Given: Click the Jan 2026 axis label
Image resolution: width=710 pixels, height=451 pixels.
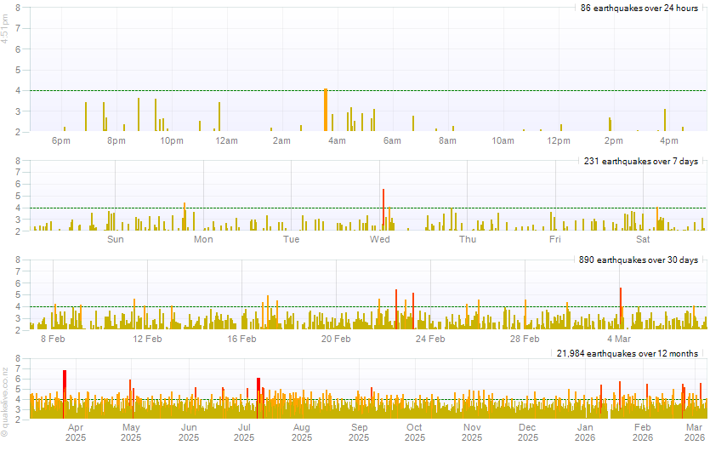Looking at the screenshot, I should point(586,432).
